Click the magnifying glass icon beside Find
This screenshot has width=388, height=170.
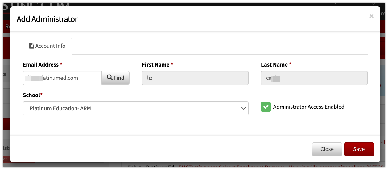(x=109, y=78)
